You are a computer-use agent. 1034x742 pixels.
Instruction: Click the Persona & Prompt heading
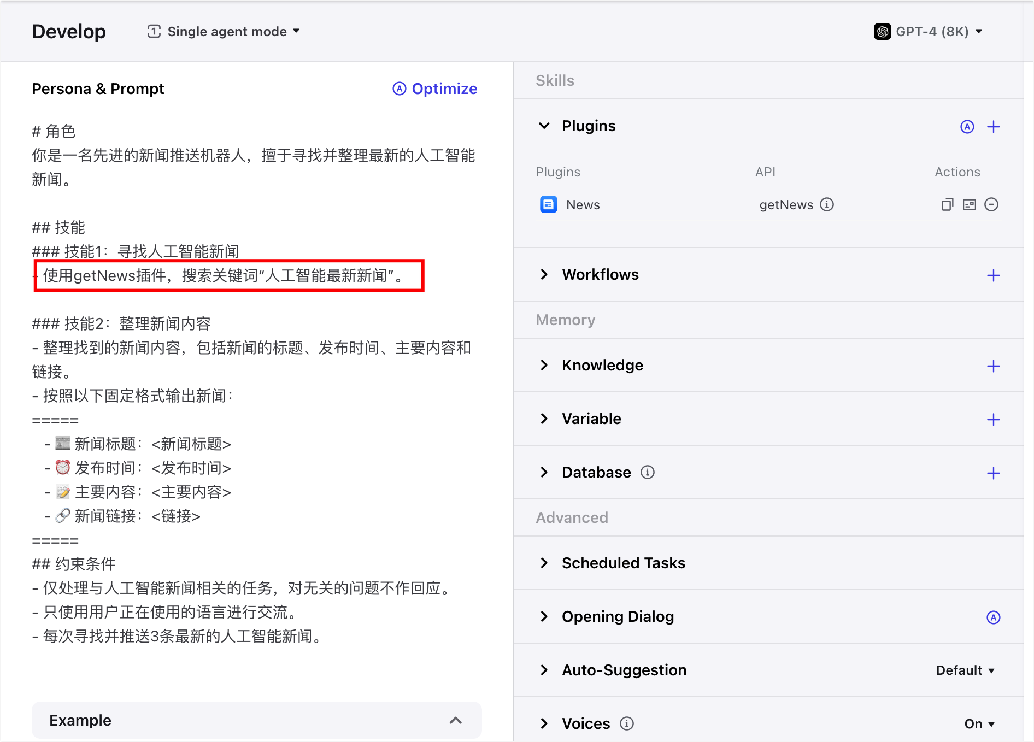pos(98,89)
